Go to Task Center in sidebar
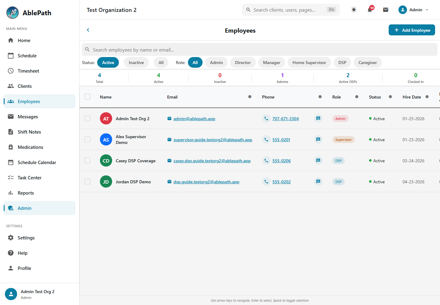This screenshot has width=440, height=305. point(39,178)
